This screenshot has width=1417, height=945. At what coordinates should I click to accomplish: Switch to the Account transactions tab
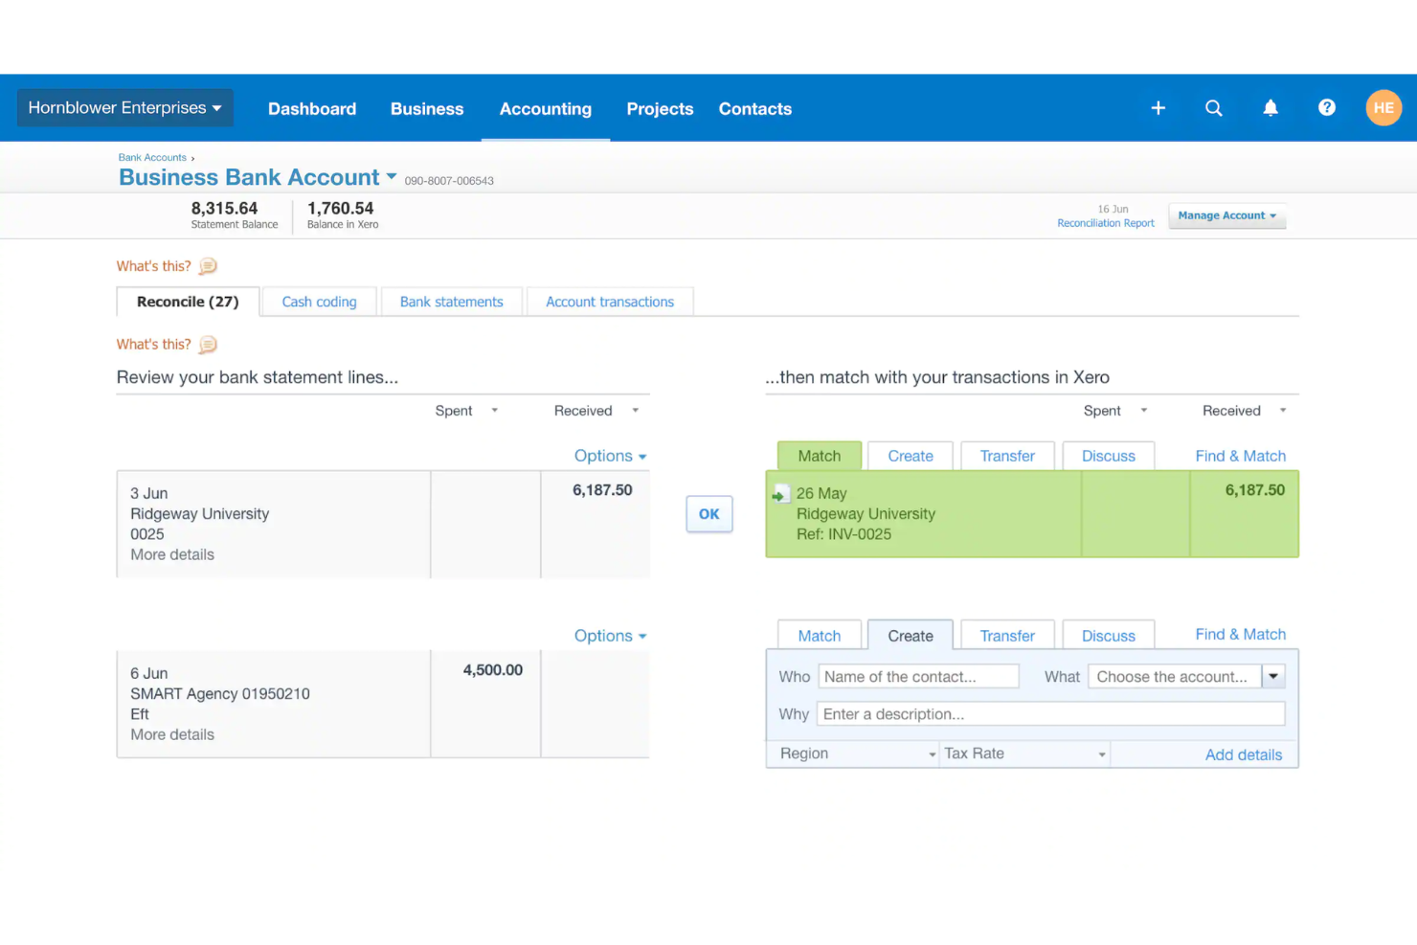[610, 301]
